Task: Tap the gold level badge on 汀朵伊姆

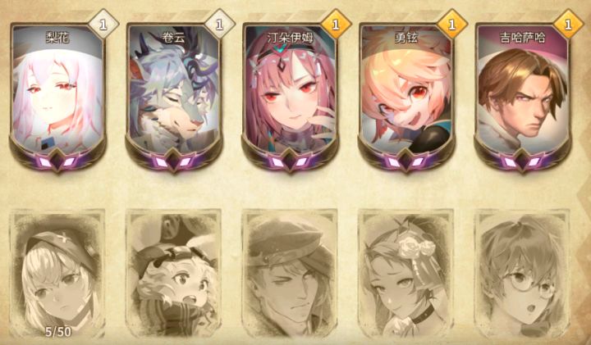Action: click(x=336, y=25)
